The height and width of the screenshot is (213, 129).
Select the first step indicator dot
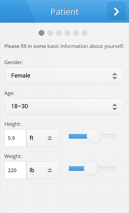[x=42, y=33]
